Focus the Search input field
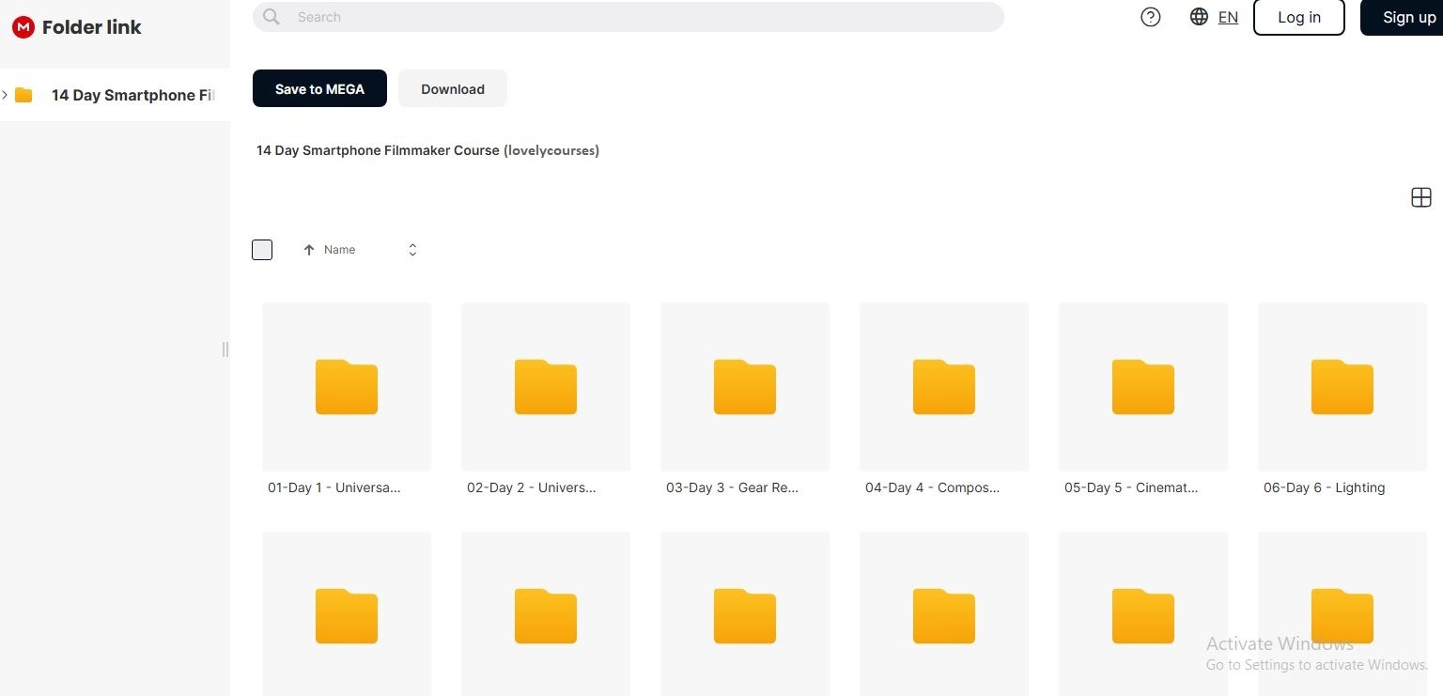1443x696 pixels. pyautogui.click(x=639, y=17)
